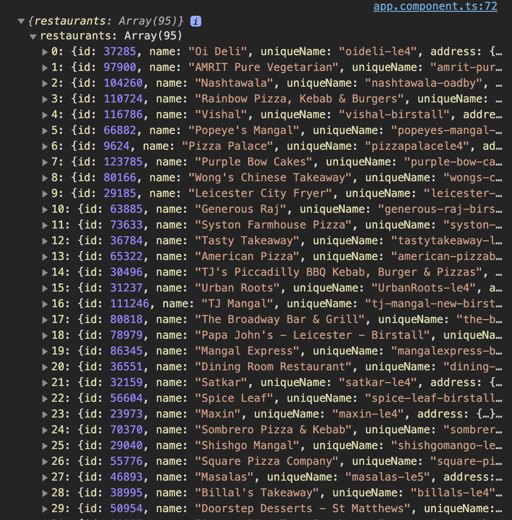The height and width of the screenshot is (520, 512).
Task: Expand item 2 Nashtawala
Action: click(45, 83)
